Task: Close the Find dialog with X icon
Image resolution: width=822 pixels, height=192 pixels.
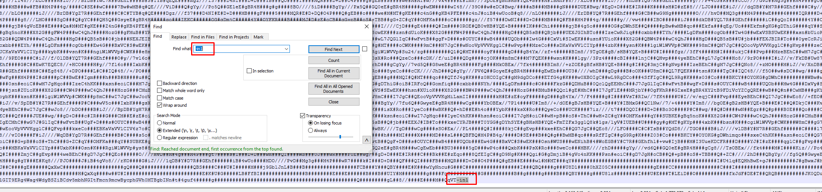Action: (366, 26)
